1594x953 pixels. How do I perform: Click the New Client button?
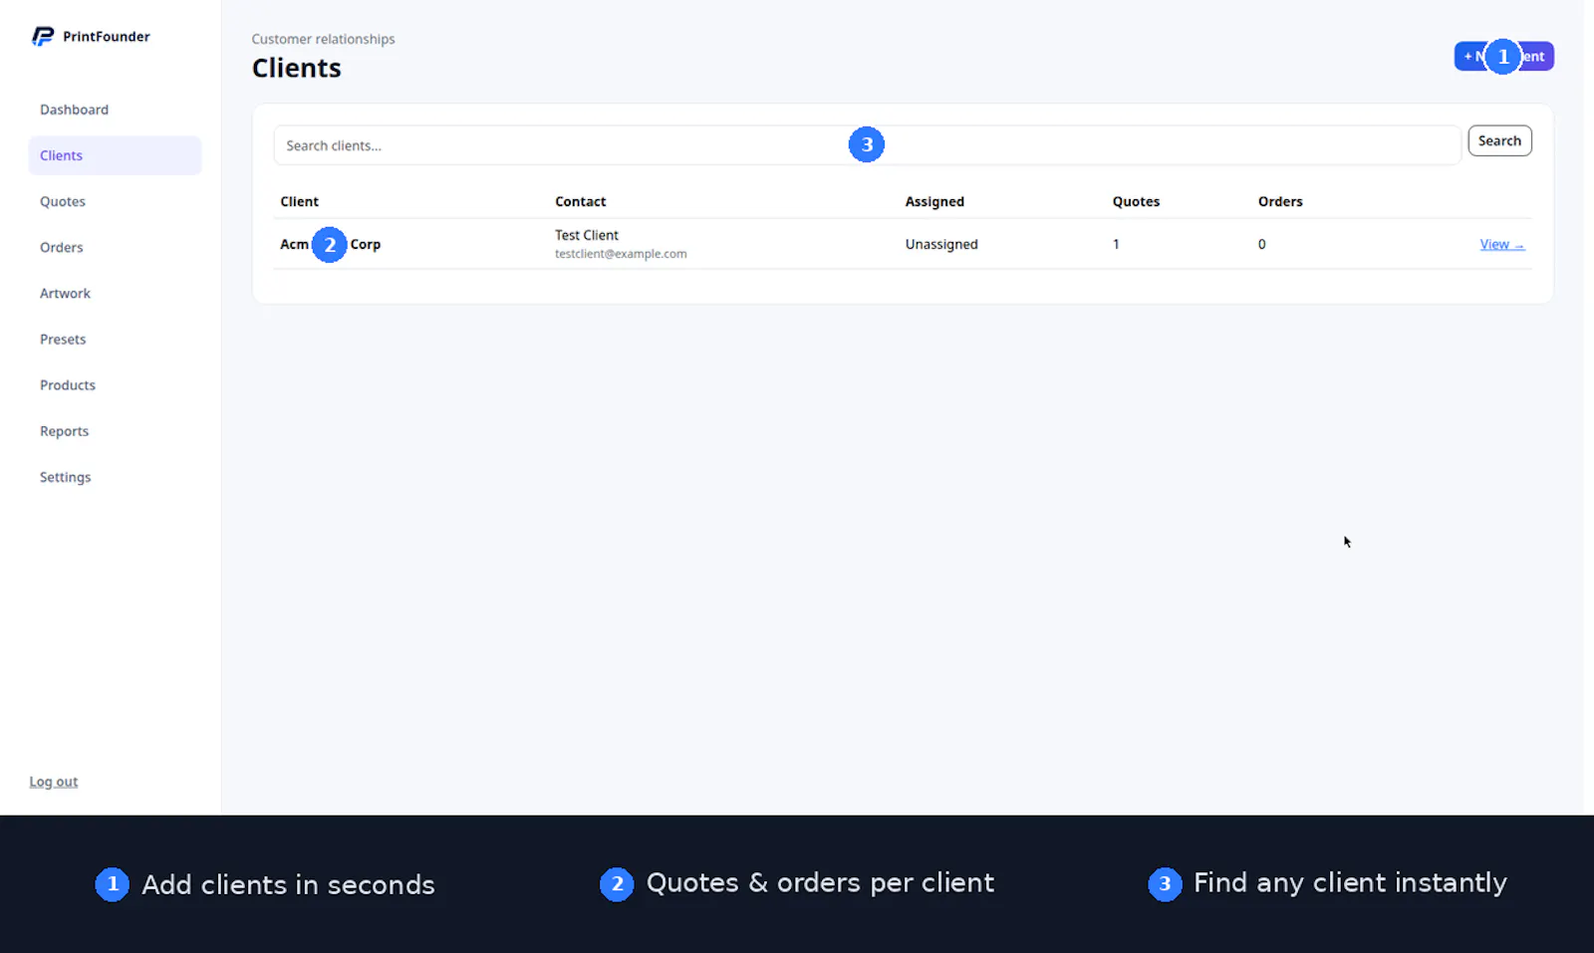(1503, 56)
